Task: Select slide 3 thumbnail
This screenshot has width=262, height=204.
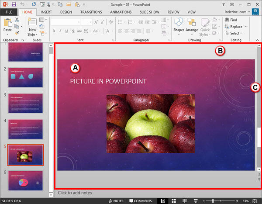Action: click(26, 104)
